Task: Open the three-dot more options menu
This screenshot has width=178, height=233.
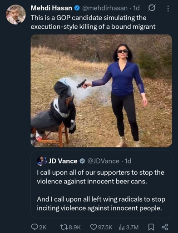Action: point(168,9)
